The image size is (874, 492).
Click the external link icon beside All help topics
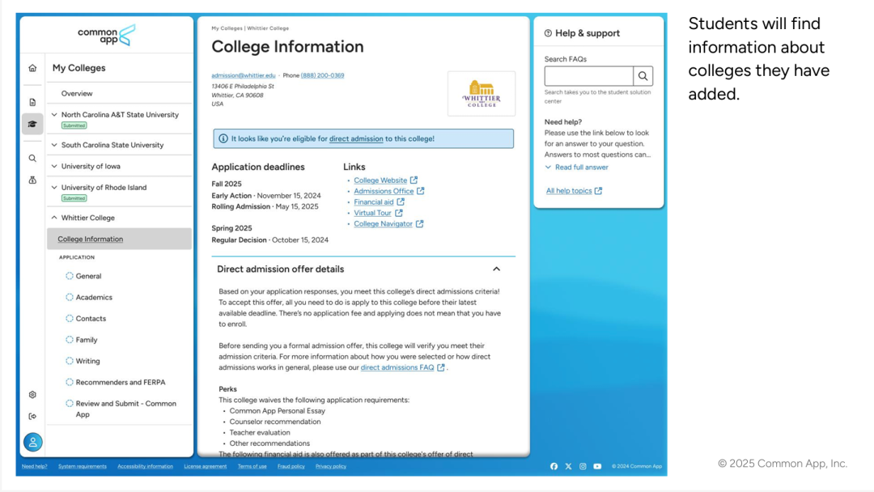pyautogui.click(x=598, y=190)
